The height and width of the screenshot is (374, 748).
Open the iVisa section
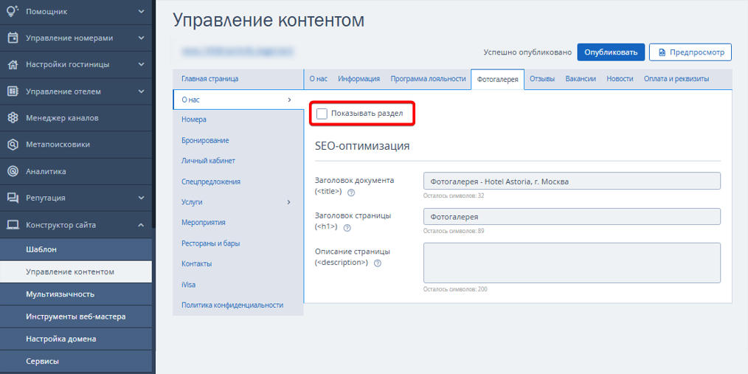[238, 285]
